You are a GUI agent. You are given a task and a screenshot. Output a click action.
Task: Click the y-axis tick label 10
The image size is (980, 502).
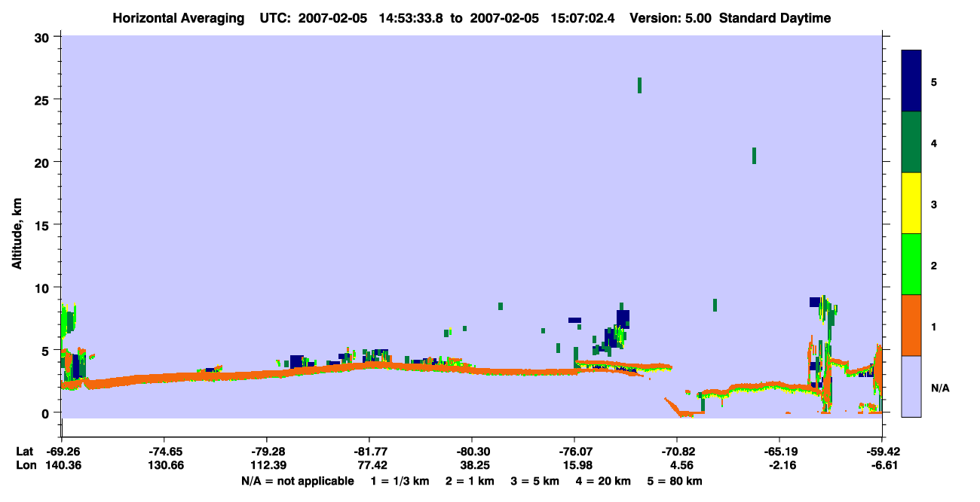click(x=43, y=288)
